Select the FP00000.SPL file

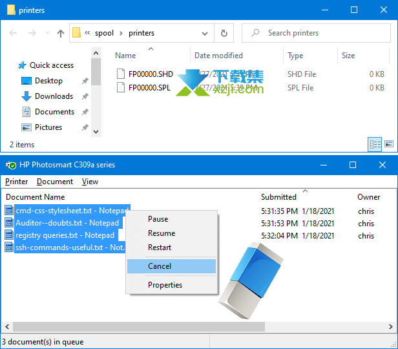coord(149,88)
